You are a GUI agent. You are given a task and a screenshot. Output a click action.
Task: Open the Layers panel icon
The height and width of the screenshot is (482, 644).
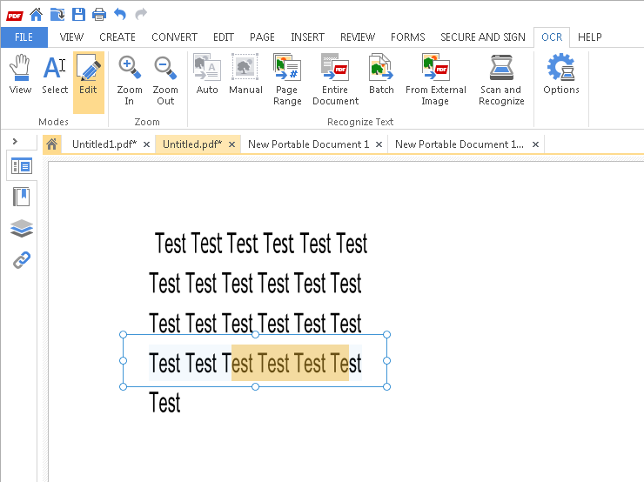(x=22, y=229)
